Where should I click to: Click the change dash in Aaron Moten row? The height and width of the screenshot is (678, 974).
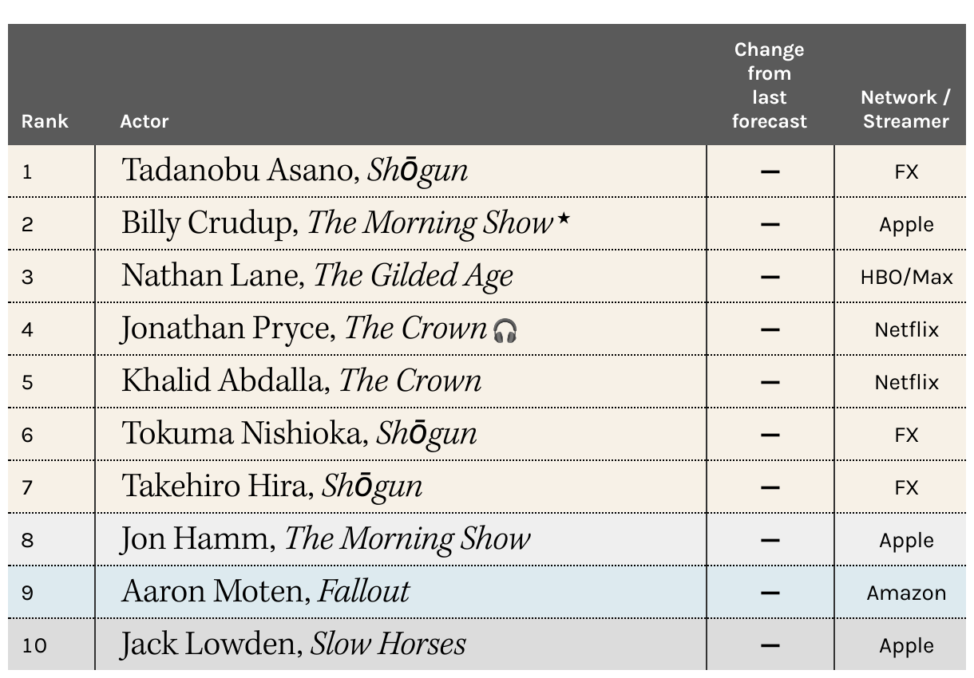pyautogui.click(x=770, y=593)
